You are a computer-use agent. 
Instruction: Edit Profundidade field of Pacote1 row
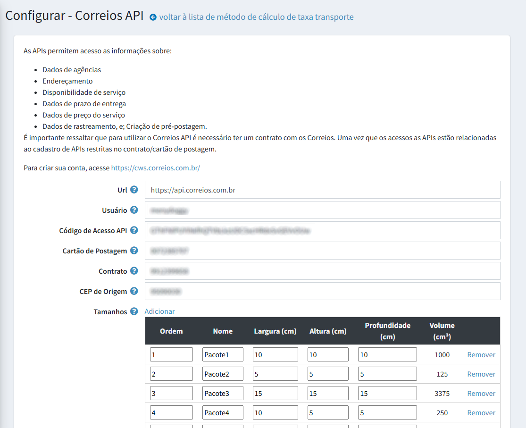coord(387,354)
